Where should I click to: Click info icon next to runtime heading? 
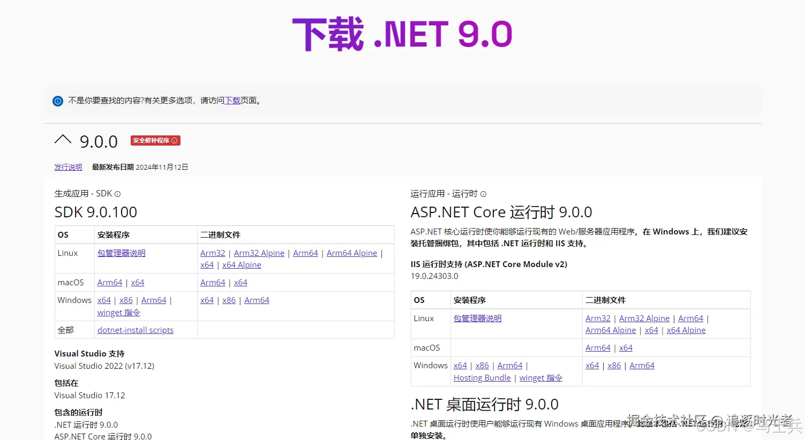coord(483,194)
